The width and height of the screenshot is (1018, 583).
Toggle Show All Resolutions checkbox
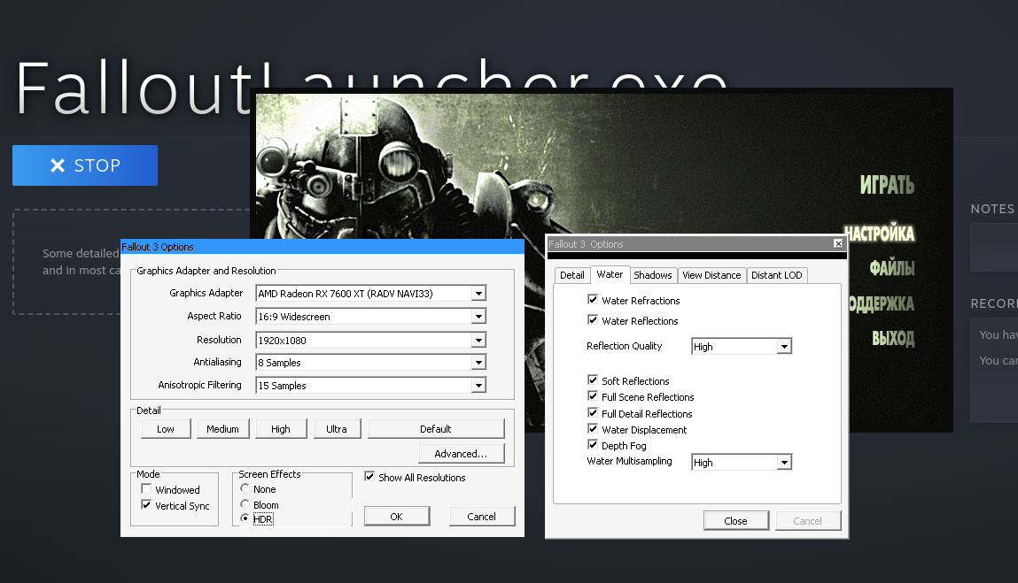[x=369, y=477]
